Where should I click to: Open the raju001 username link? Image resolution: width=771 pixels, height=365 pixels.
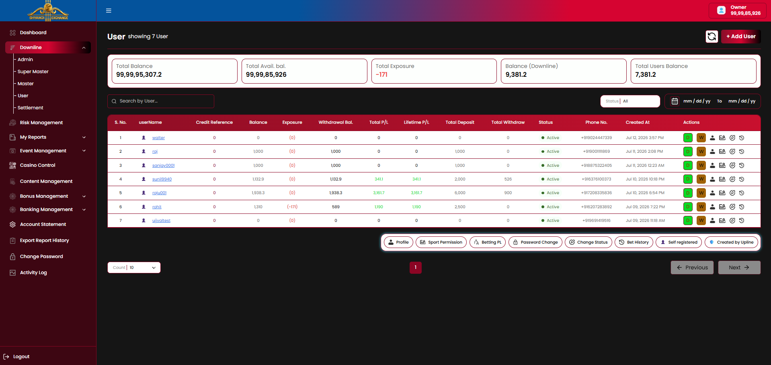click(159, 193)
